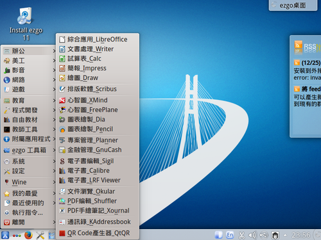Click the removable device notifier tray icon

click(264, 236)
